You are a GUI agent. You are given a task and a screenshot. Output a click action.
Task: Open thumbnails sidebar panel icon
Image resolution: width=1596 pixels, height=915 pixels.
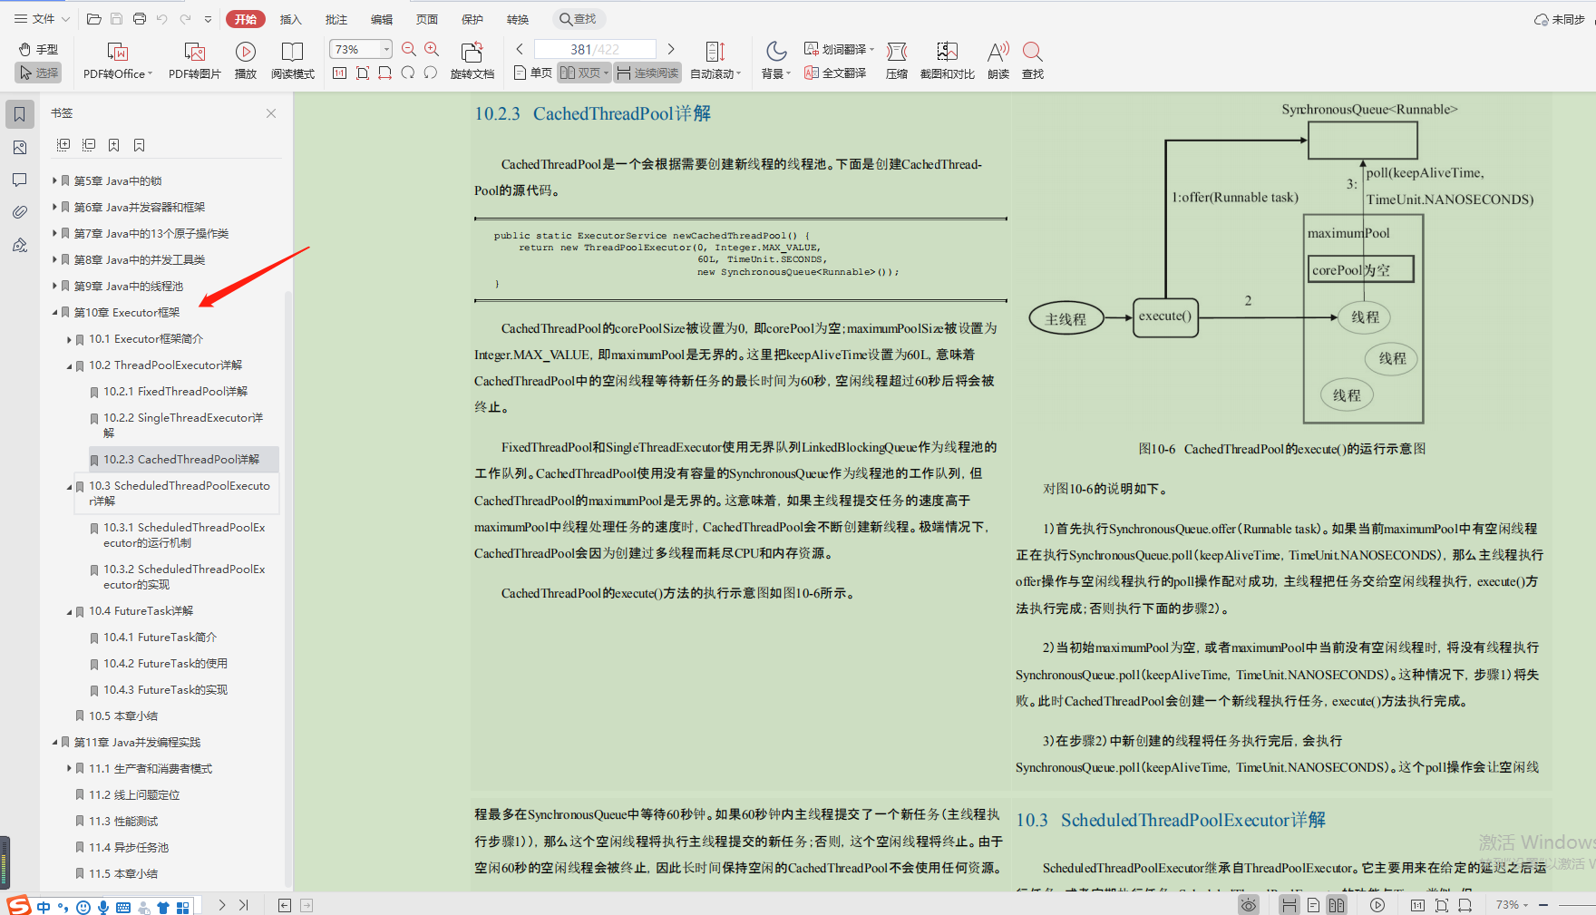click(x=19, y=147)
